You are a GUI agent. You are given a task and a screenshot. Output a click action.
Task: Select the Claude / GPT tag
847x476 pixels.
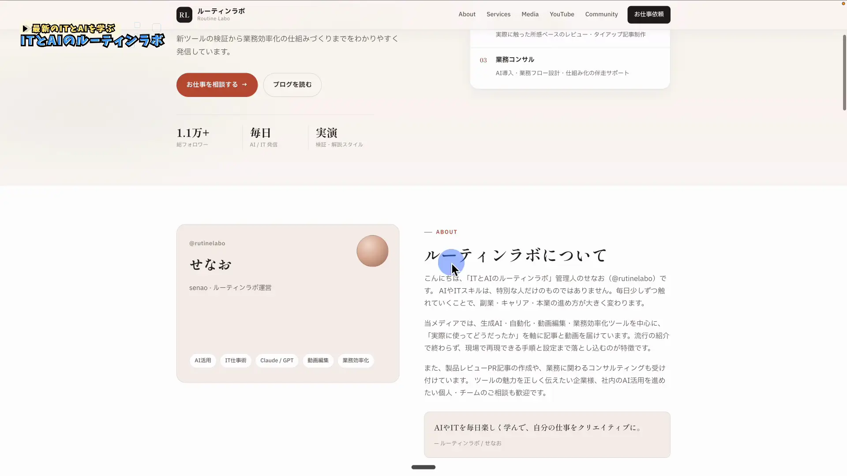[277, 361]
